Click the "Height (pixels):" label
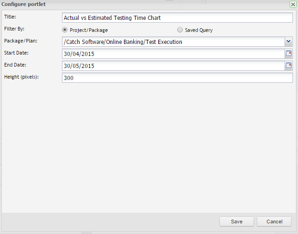This screenshot has width=298, height=234. pos(21,77)
